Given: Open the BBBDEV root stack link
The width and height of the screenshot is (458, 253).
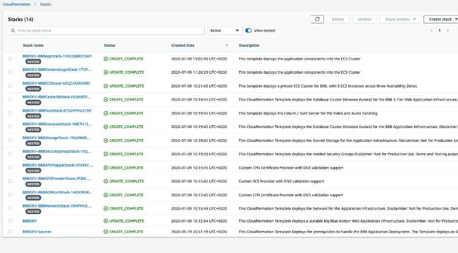Looking at the screenshot, I should tap(29, 221).
